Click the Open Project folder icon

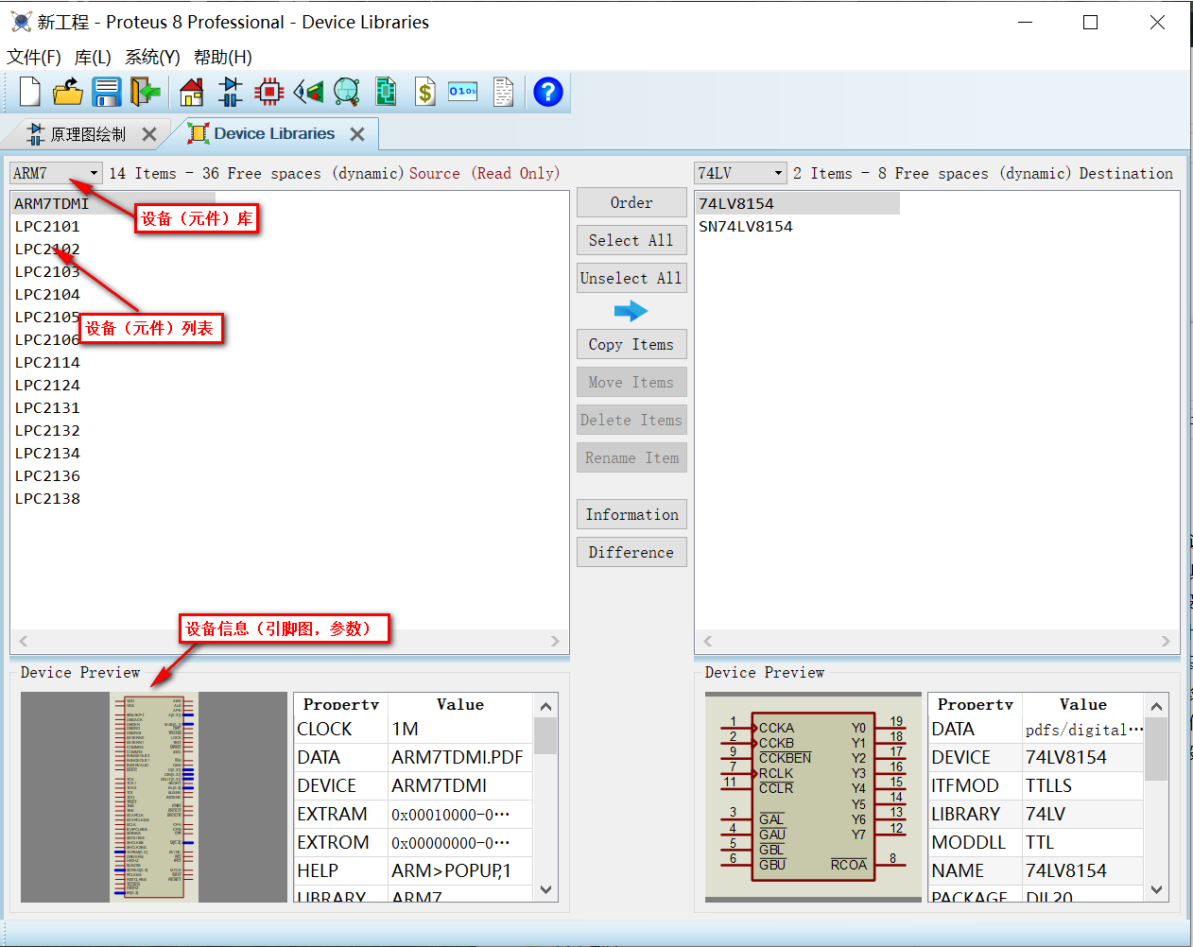coord(68,92)
